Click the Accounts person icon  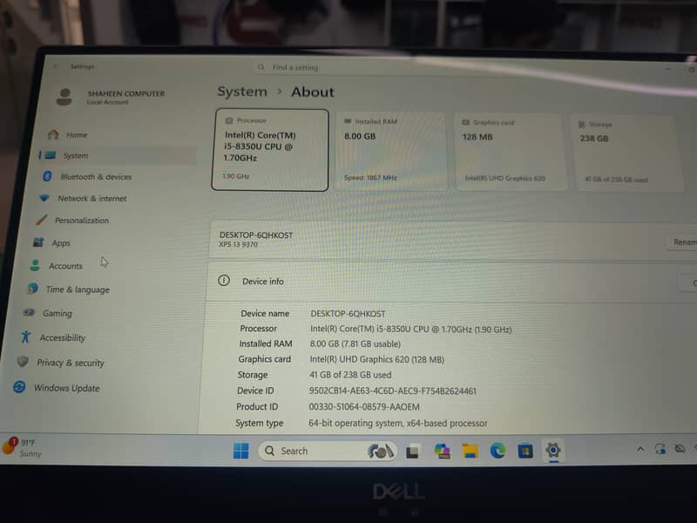pos(35,266)
